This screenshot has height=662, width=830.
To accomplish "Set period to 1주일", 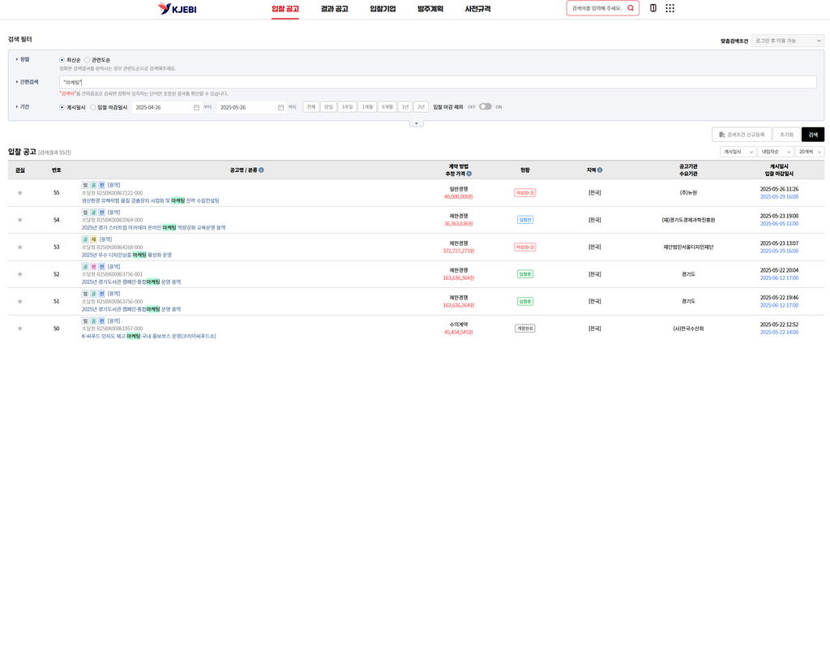I will tap(347, 107).
